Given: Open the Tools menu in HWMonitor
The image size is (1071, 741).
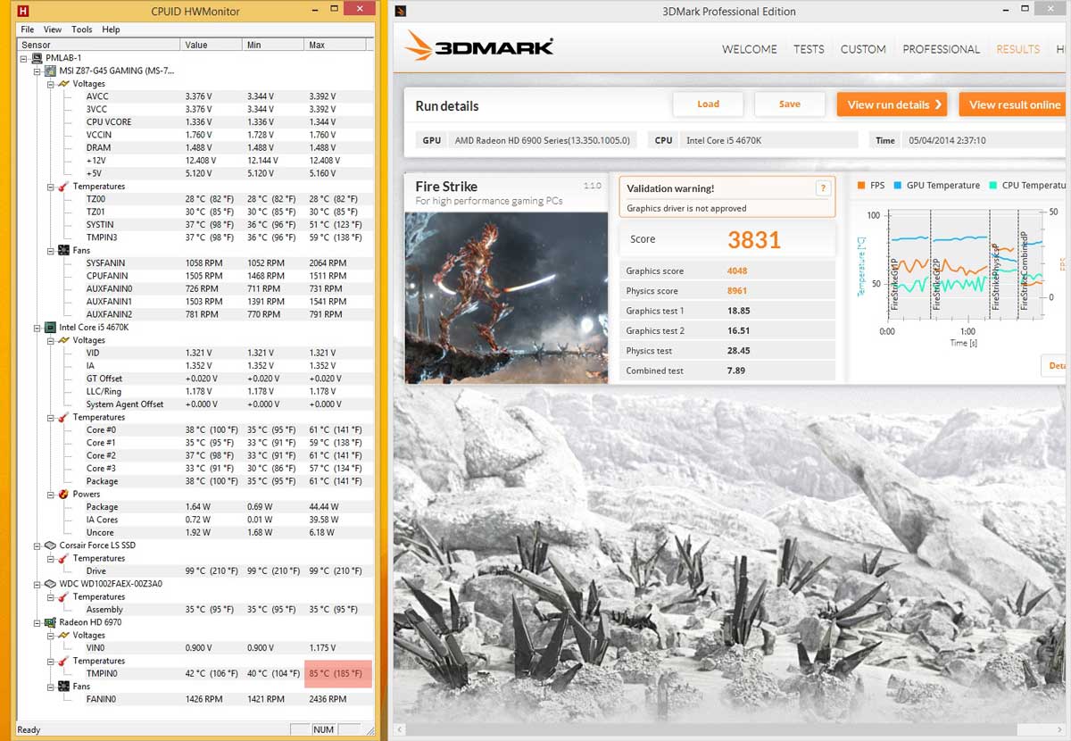Looking at the screenshot, I should tap(82, 29).
